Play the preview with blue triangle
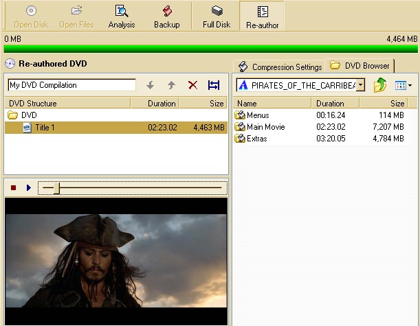The width and height of the screenshot is (420, 326). pos(29,188)
